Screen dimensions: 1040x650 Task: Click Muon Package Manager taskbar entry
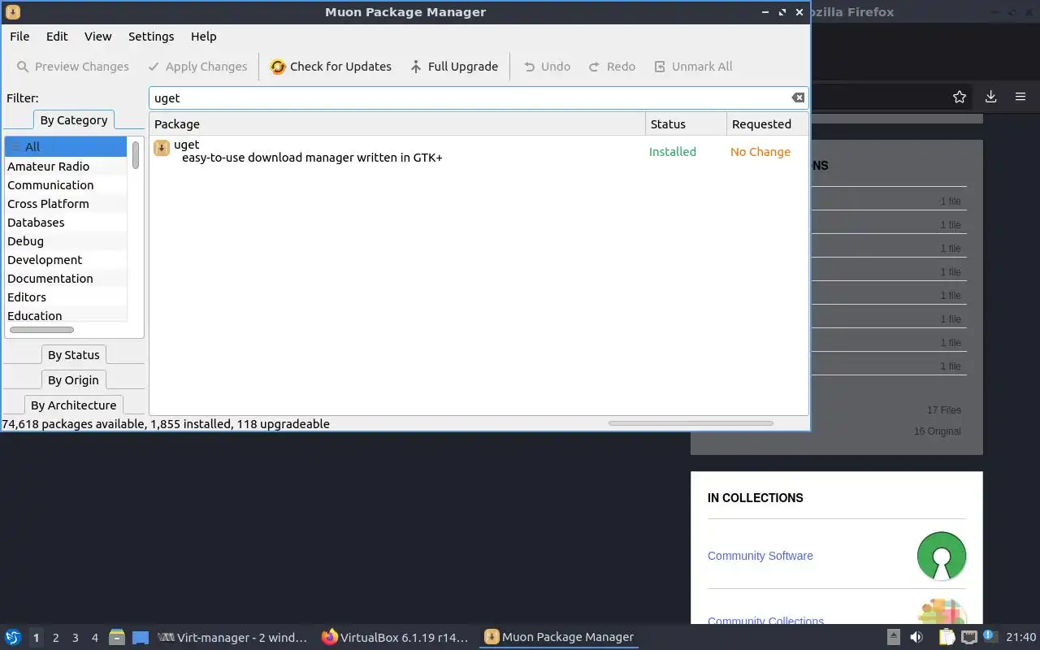click(x=559, y=638)
